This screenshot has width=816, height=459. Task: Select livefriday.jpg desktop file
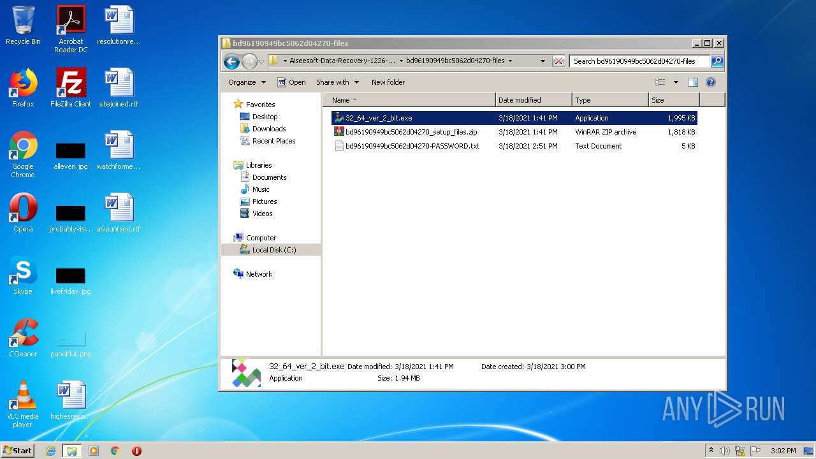pos(71,280)
